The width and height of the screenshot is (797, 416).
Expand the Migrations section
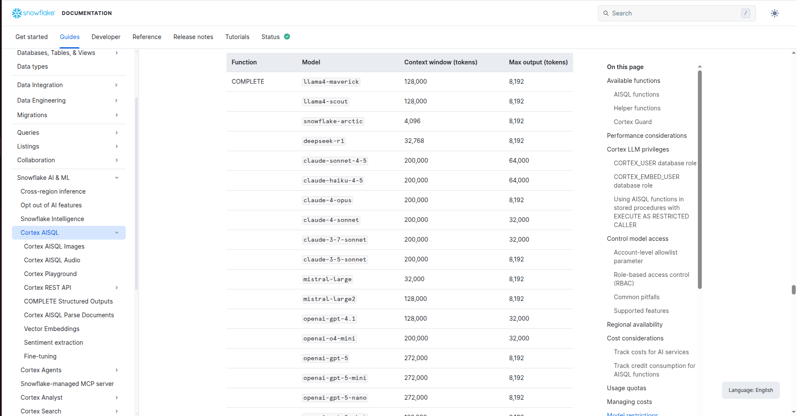[117, 115]
